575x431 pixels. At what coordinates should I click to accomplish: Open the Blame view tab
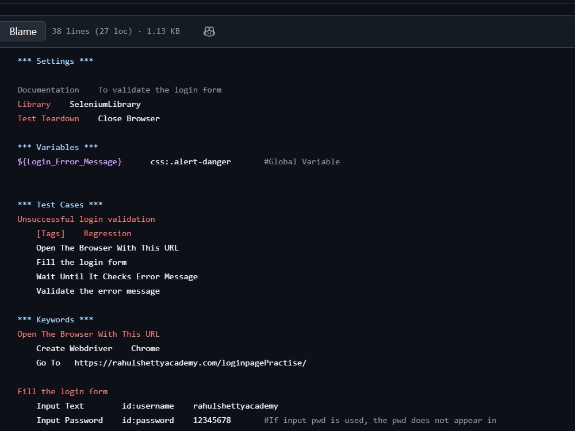(23, 32)
